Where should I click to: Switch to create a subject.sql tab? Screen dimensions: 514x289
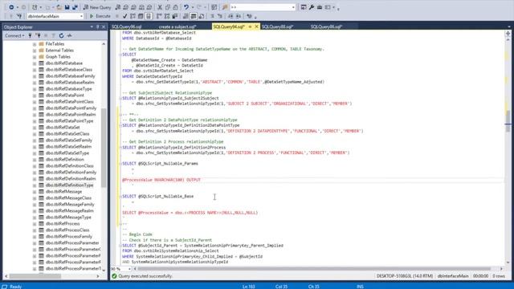(177, 26)
